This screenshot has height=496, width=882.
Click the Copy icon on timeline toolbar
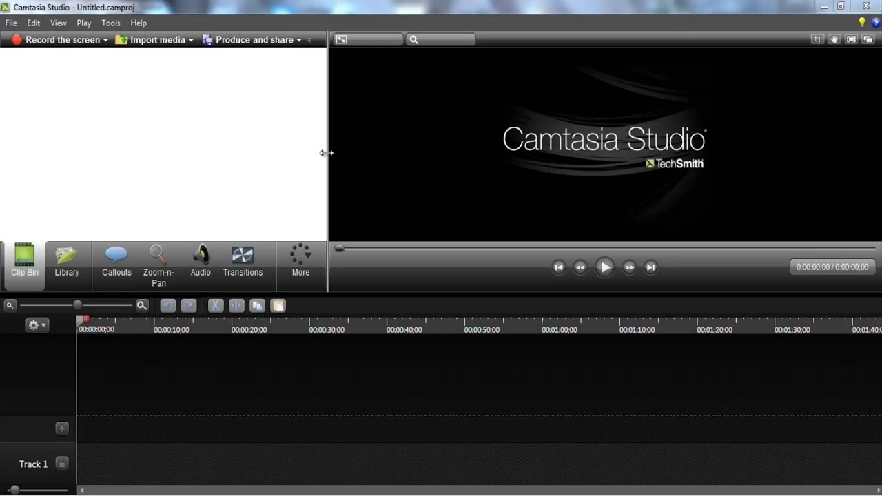(257, 306)
